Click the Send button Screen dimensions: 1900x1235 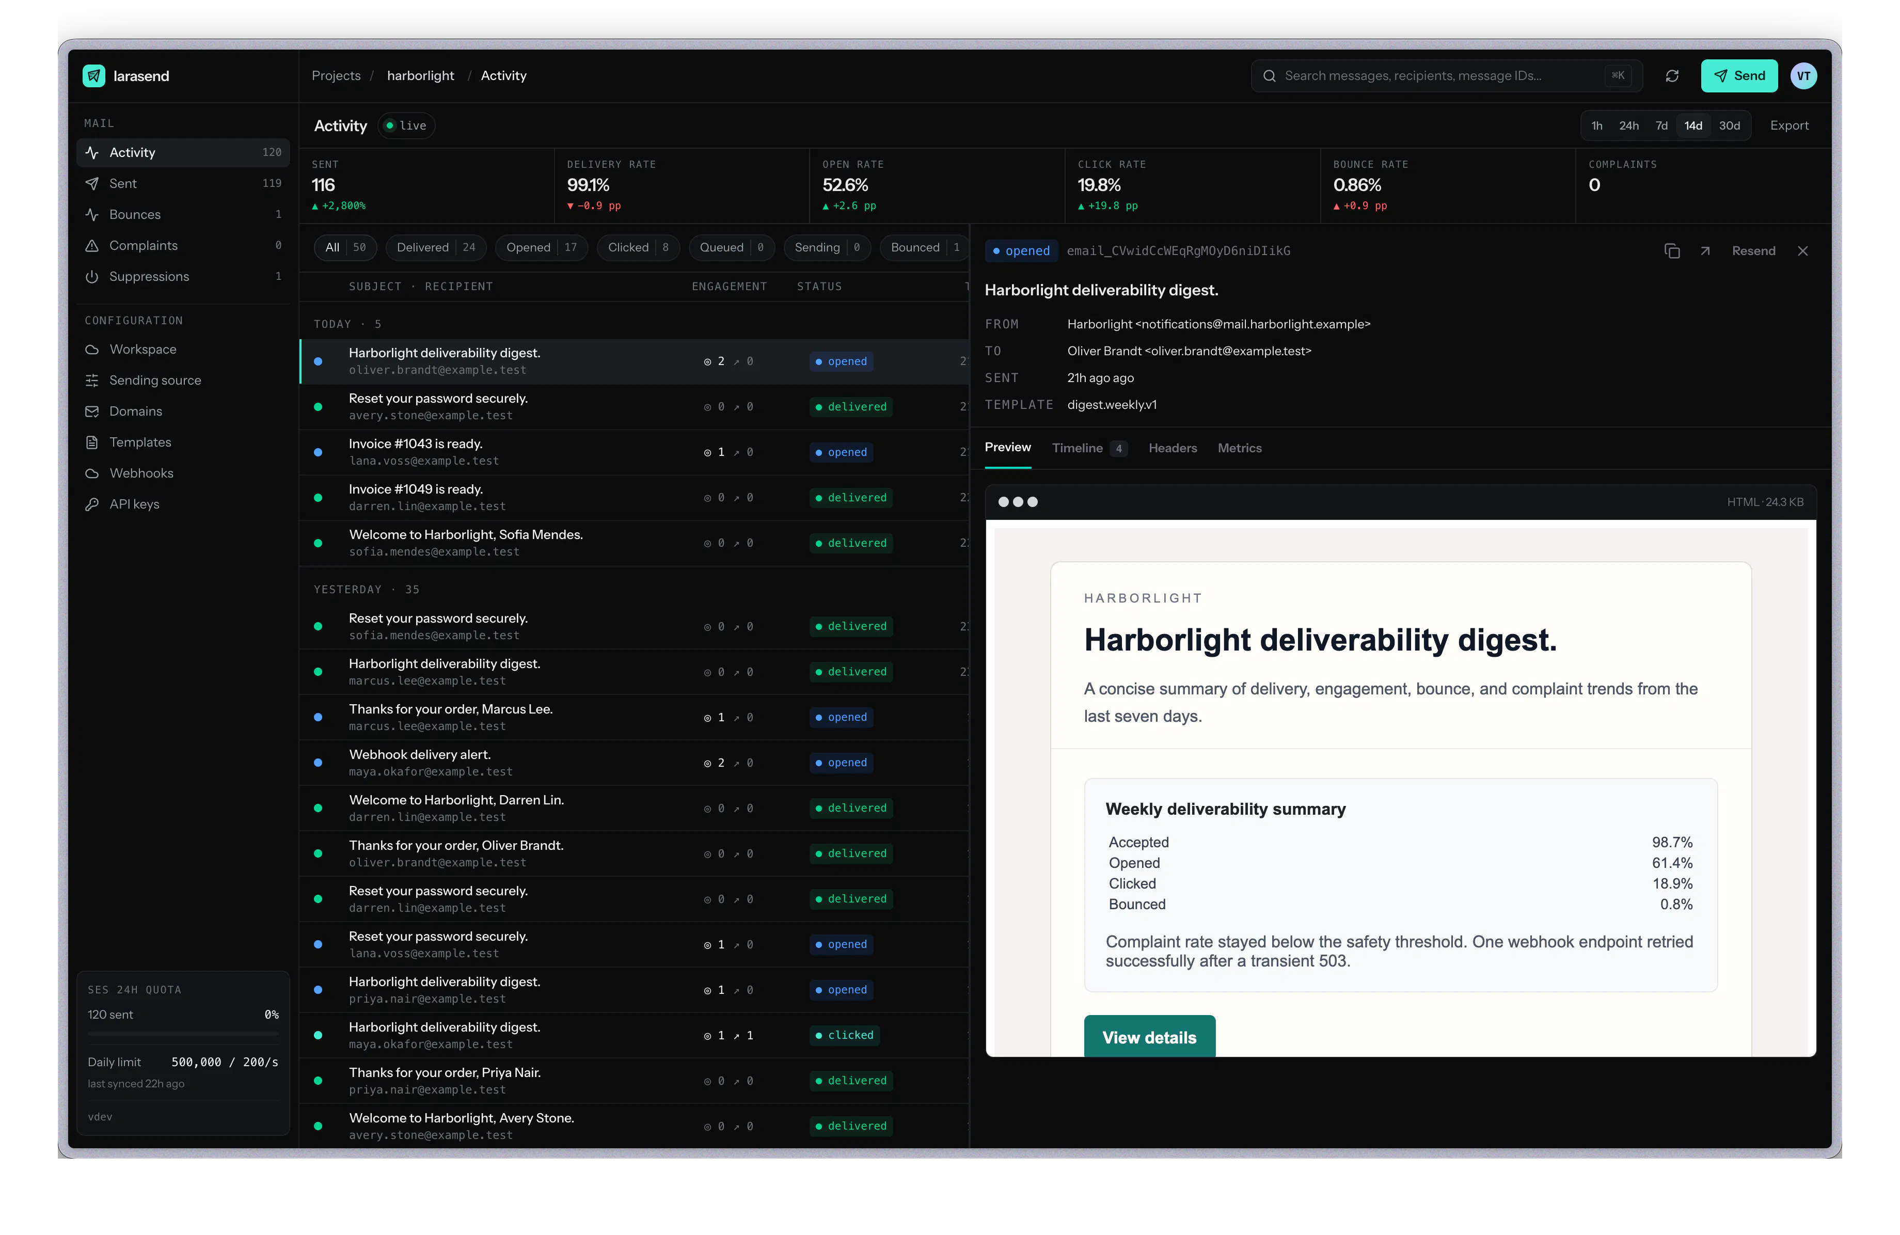coord(1739,76)
